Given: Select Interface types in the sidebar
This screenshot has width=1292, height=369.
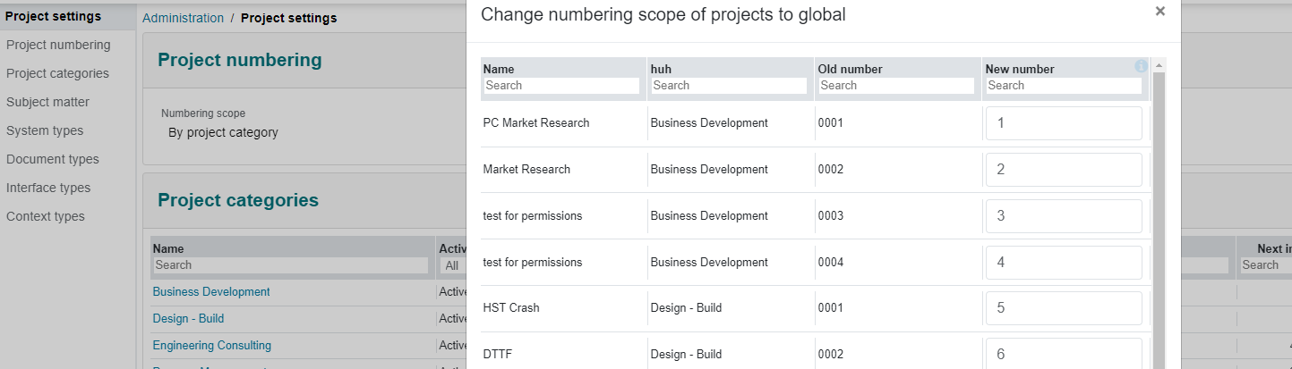Looking at the screenshot, I should [48, 188].
